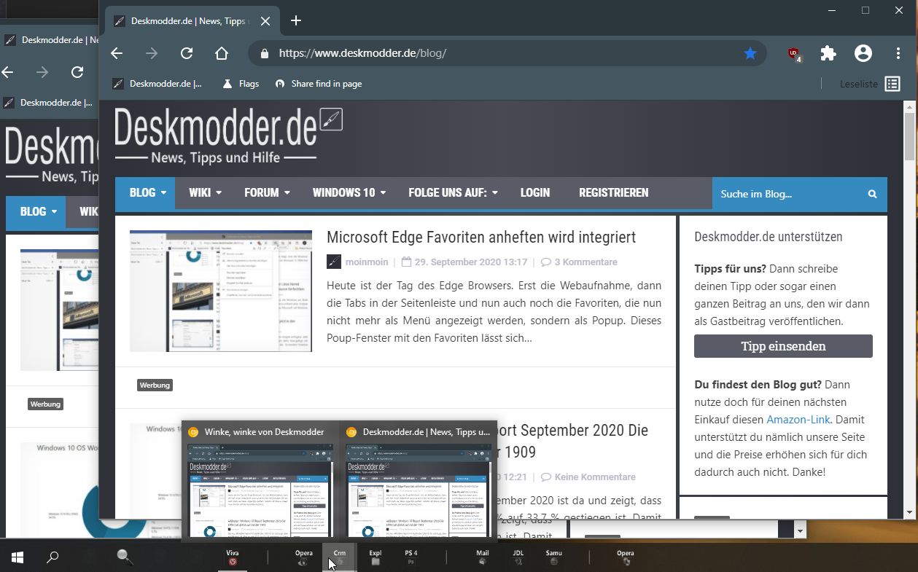Expand the BLOG navigation dropdown

click(147, 193)
